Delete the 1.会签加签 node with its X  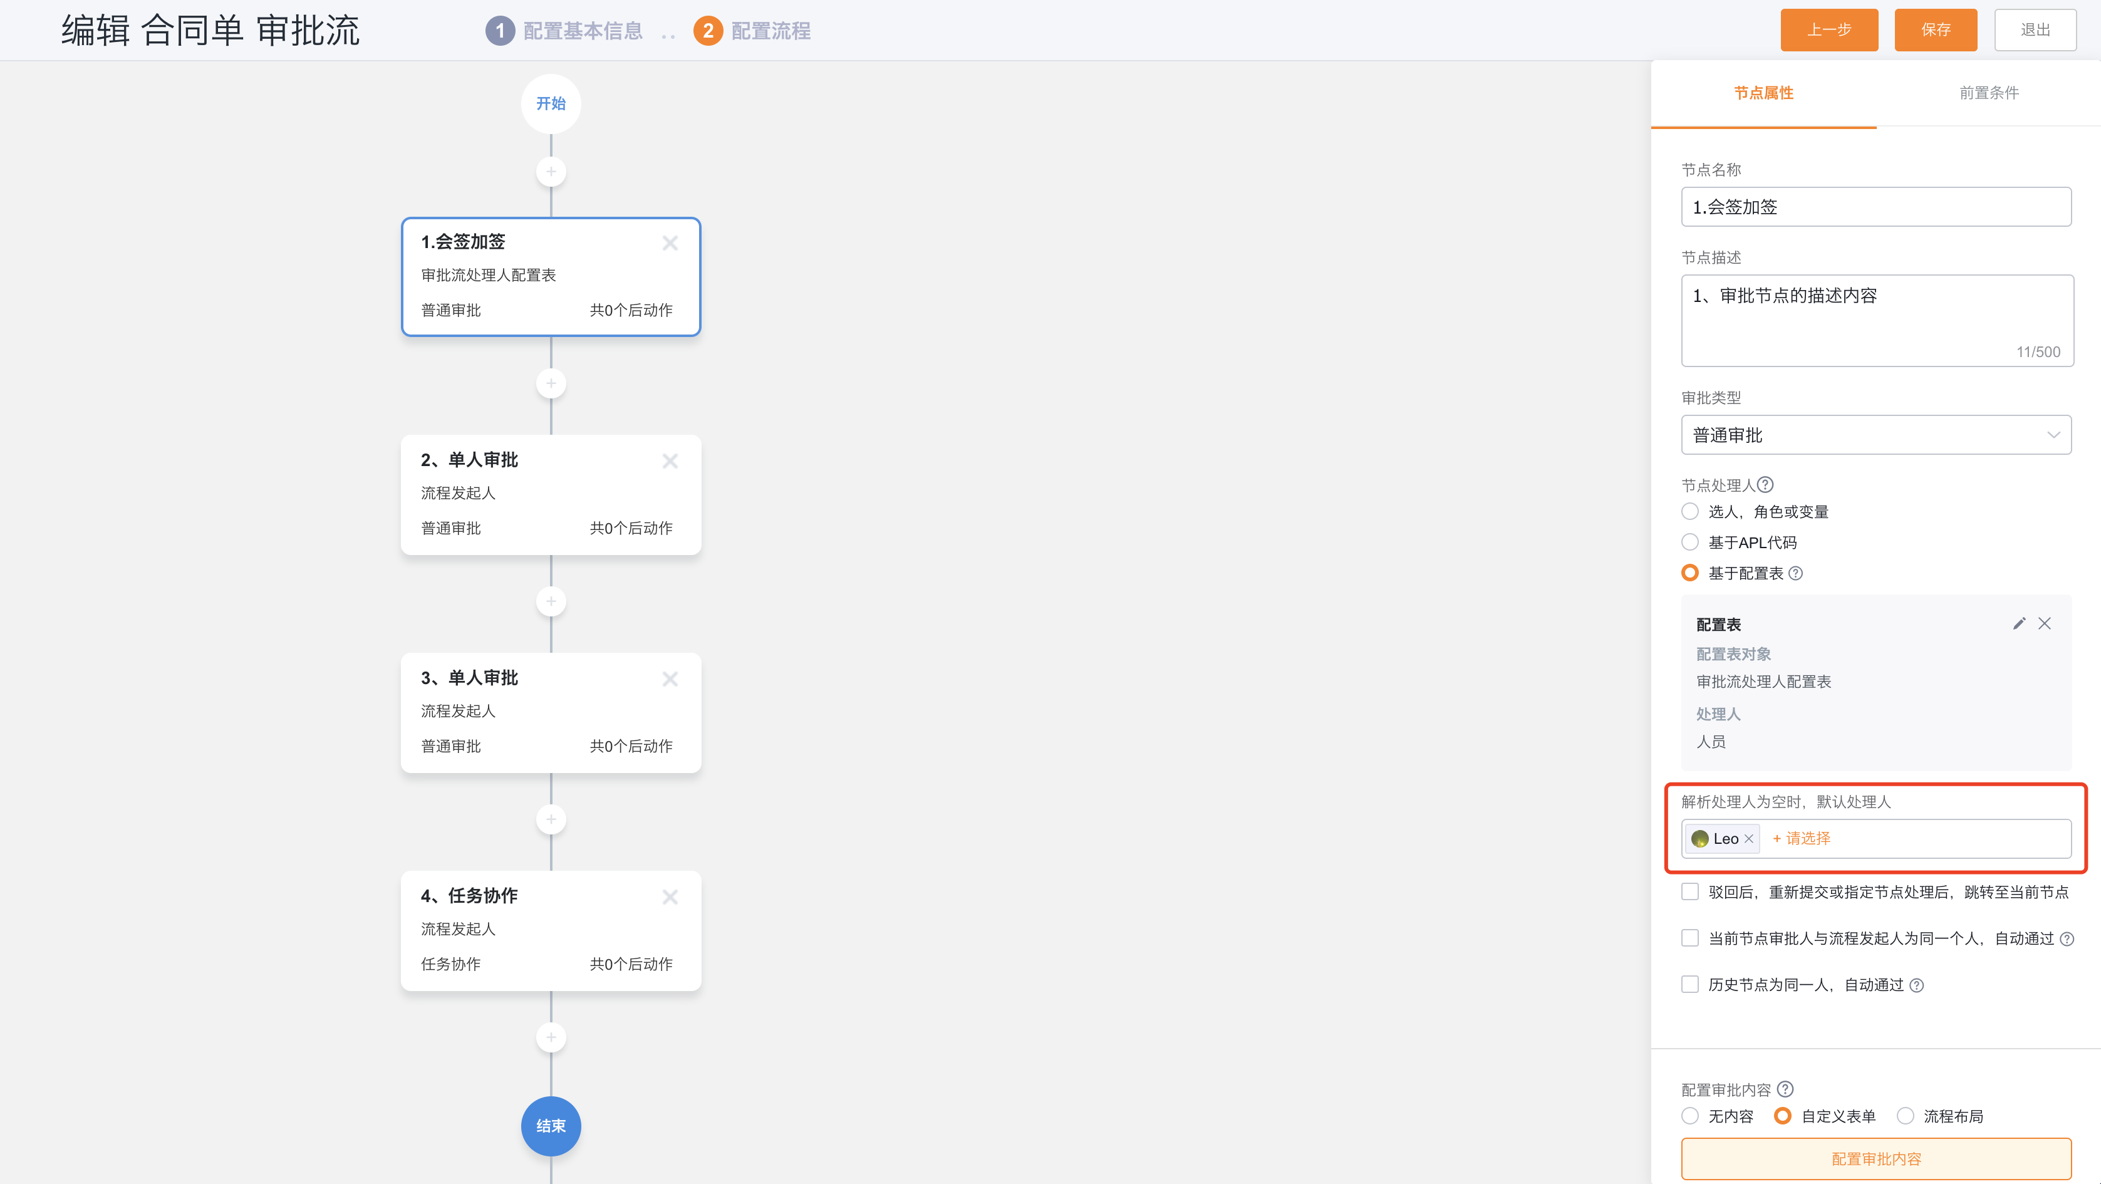(670, 243)
